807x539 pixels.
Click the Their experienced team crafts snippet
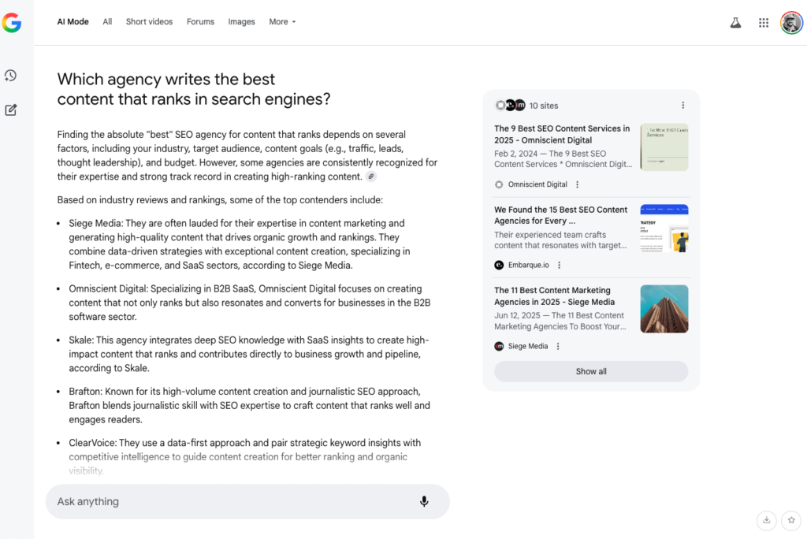[560, 240]
